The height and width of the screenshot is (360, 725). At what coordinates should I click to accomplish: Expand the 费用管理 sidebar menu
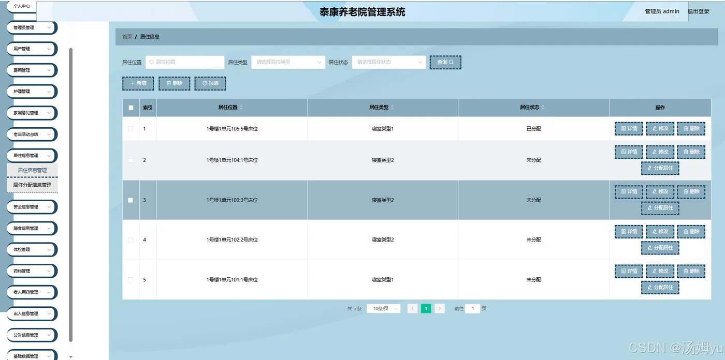tap(32, 70)
